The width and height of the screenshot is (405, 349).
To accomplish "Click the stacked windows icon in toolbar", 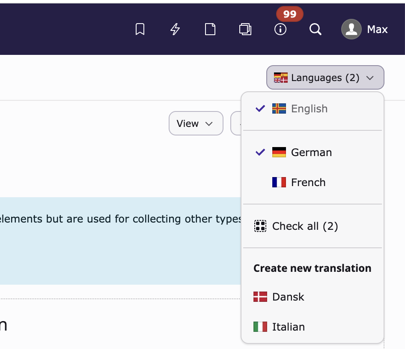I will [x=245, y=29].
